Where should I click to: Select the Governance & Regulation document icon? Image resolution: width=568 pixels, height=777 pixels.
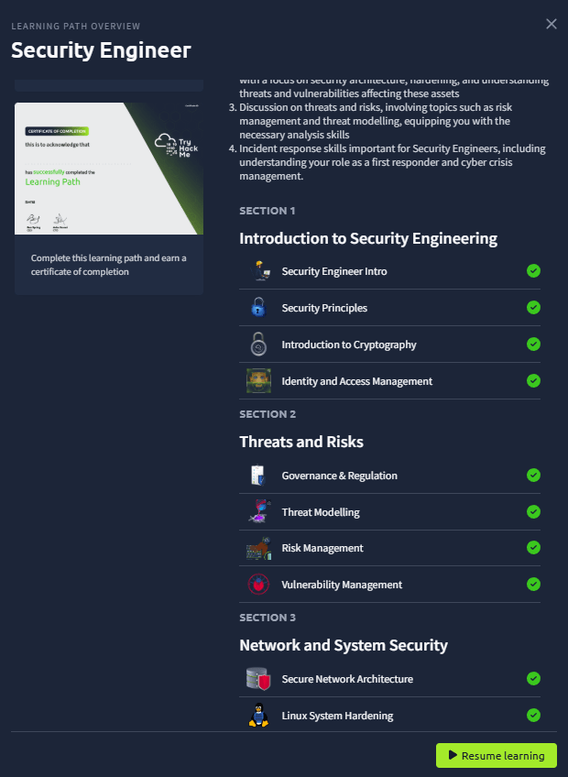258,476
